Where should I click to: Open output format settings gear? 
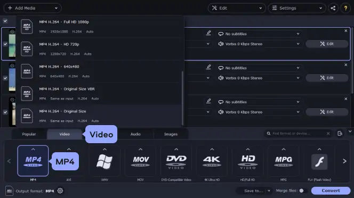(60, 191)
